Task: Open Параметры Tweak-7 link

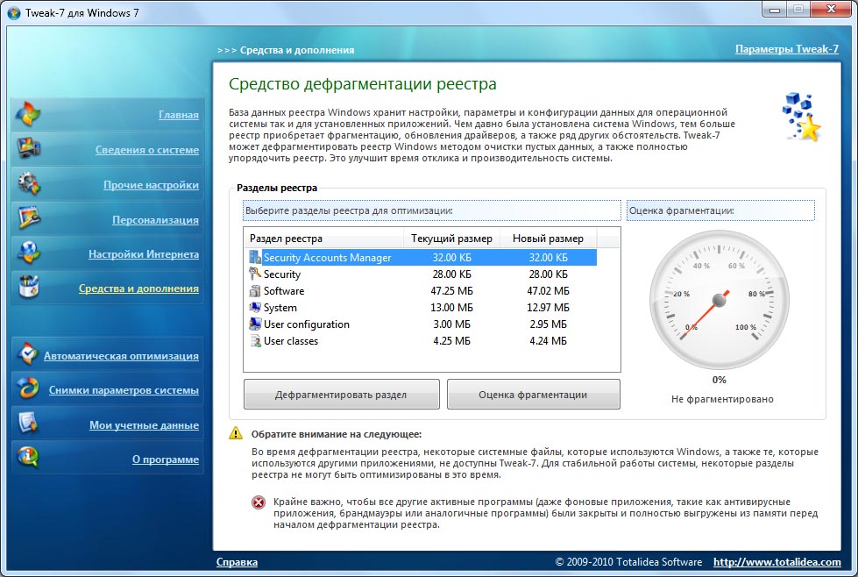Action: tap(787, 49)
